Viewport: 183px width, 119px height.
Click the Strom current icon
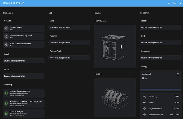pos(145,103)
